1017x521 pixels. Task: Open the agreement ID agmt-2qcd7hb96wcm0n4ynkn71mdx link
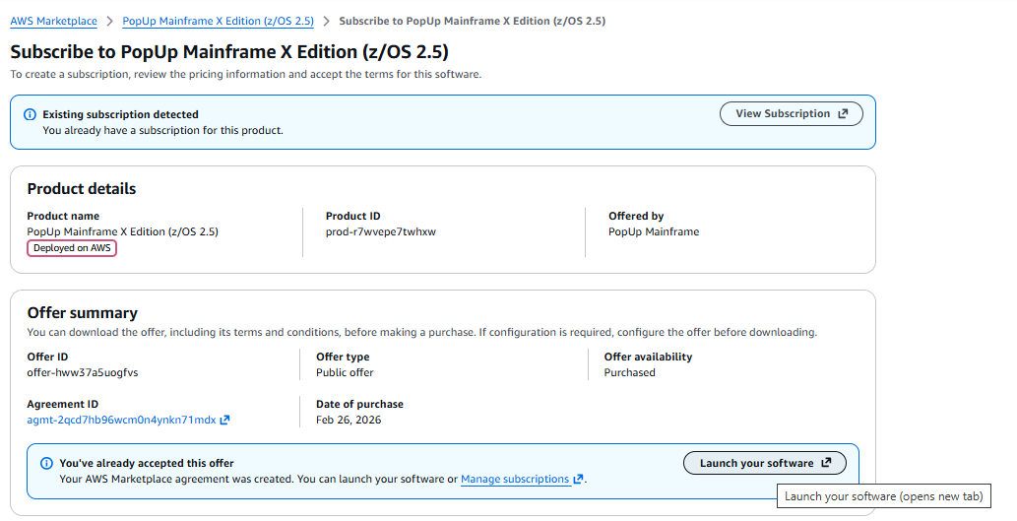click(121, 420)
